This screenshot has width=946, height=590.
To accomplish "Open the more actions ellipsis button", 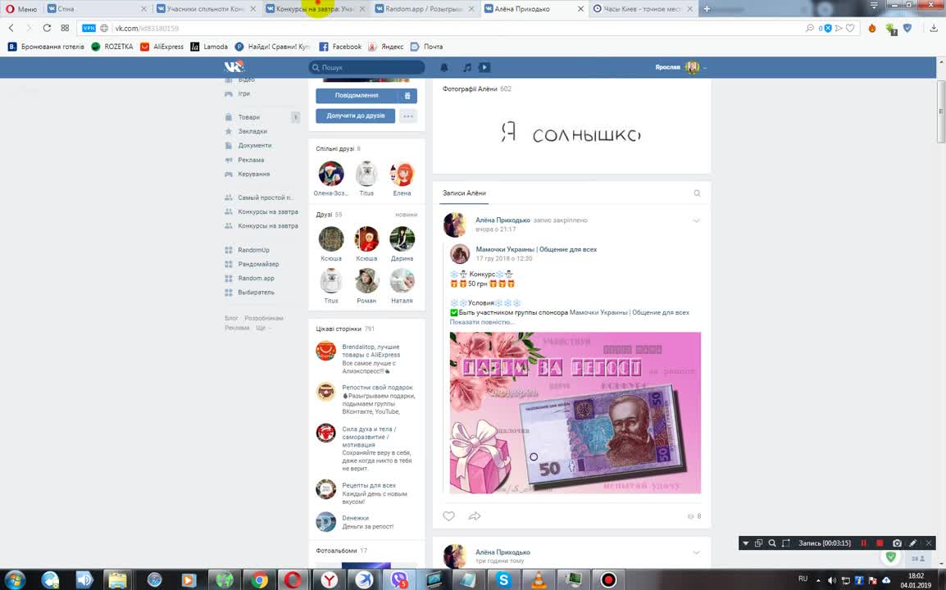I will [408, 116].
